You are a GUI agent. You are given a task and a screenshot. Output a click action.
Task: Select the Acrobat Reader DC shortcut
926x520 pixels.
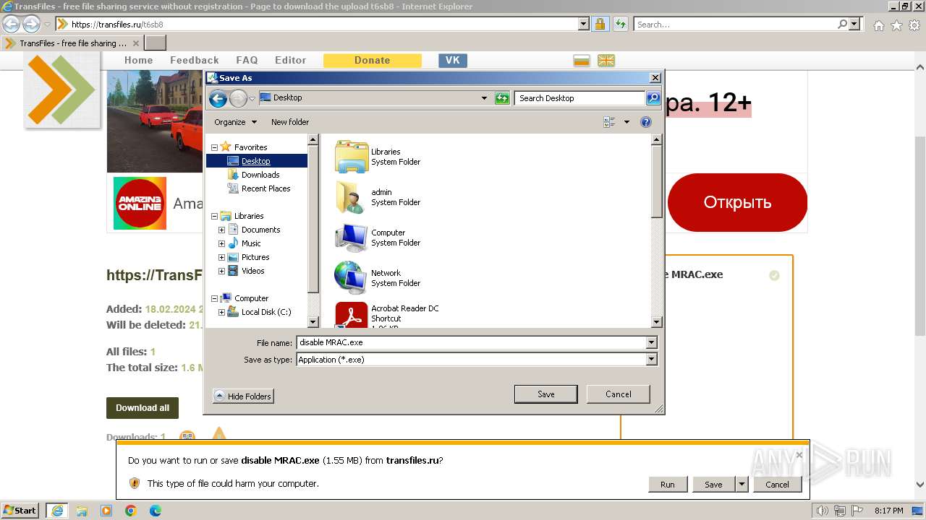click(387, 316)
